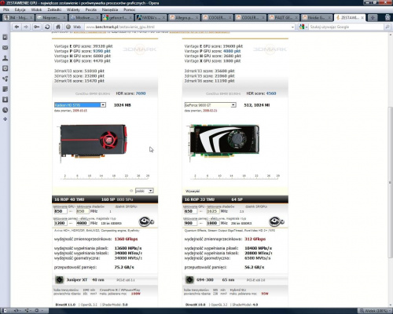This screenshot has width=393, height=314.
Task: Click the 650 GPU clock field for GeForce
Action: point(191,211)
